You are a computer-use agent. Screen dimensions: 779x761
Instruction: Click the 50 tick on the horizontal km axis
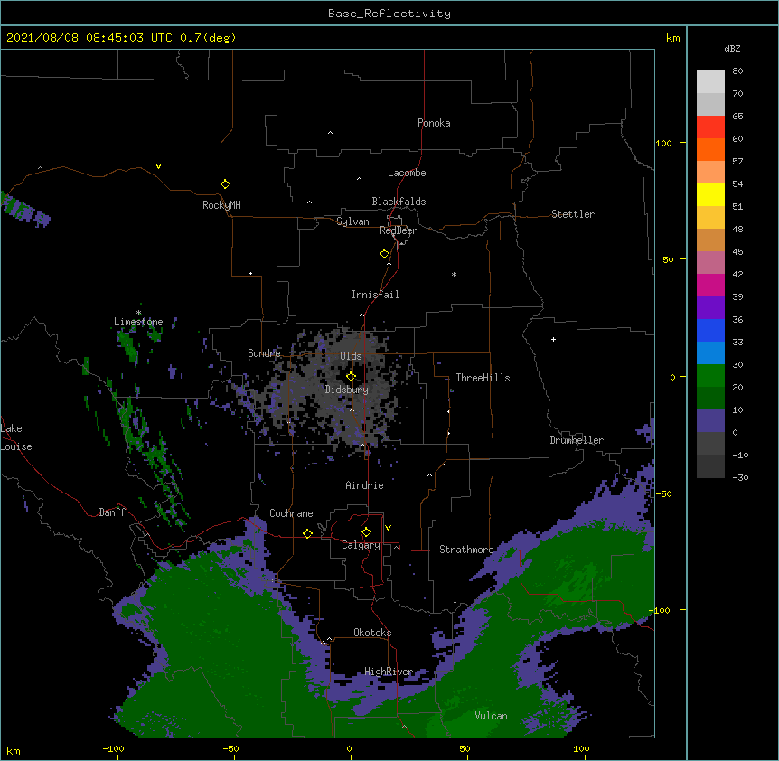[465, 748]
